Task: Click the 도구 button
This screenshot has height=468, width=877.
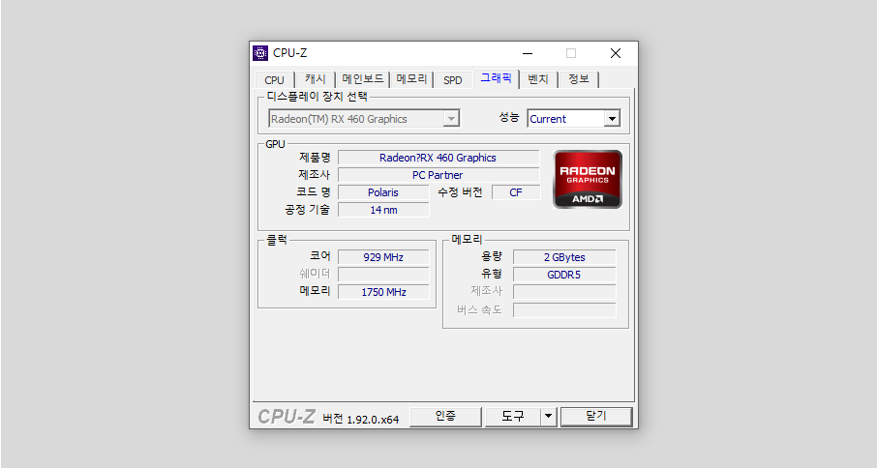Action: [x=513, y=417]
